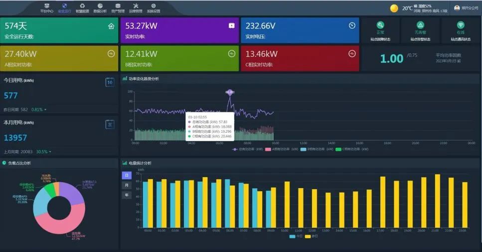This screenshot has height=252, width=482.
Task: Open 数据分析 pie chart navigation icon
Action: tap(100, 7)
